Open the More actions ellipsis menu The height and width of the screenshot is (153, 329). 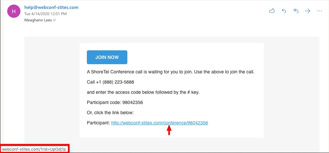(319, 11)
